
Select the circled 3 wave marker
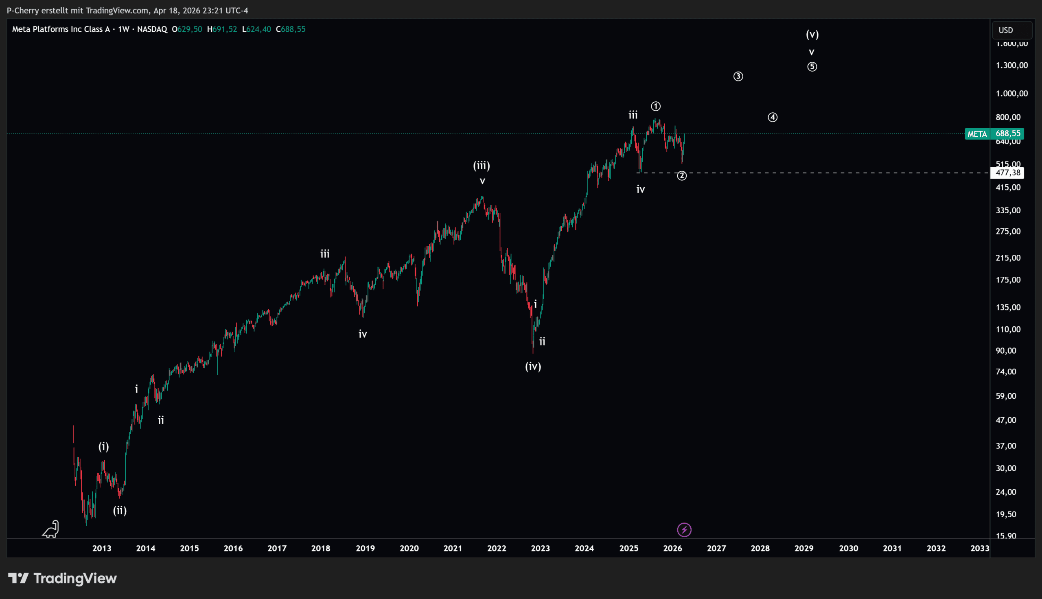pyautogui.click(x=738, y=77)
